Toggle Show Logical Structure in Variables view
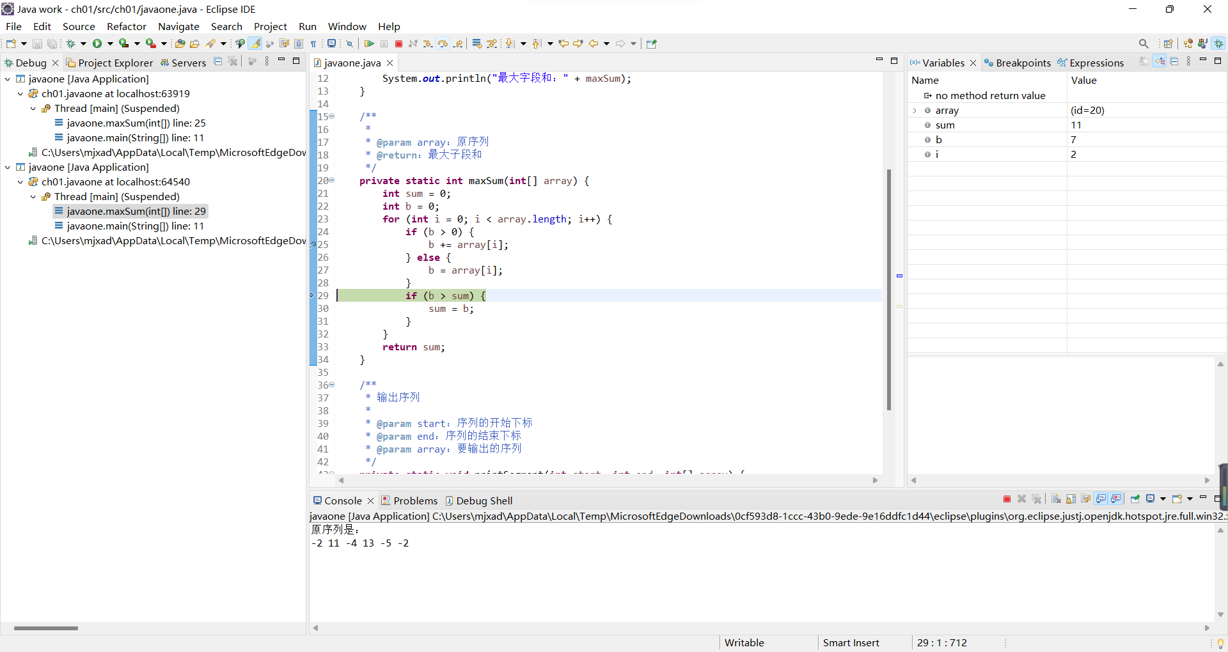The width and height of the screenshot is (1228, 652). pyautogui.click(x=1160, y=61)
